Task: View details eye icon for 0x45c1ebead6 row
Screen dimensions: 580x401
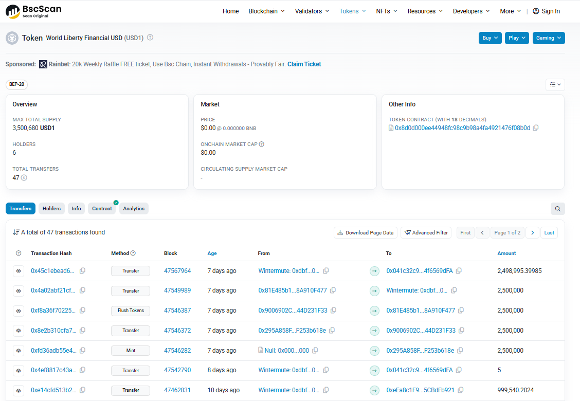Action: (19, 271)
